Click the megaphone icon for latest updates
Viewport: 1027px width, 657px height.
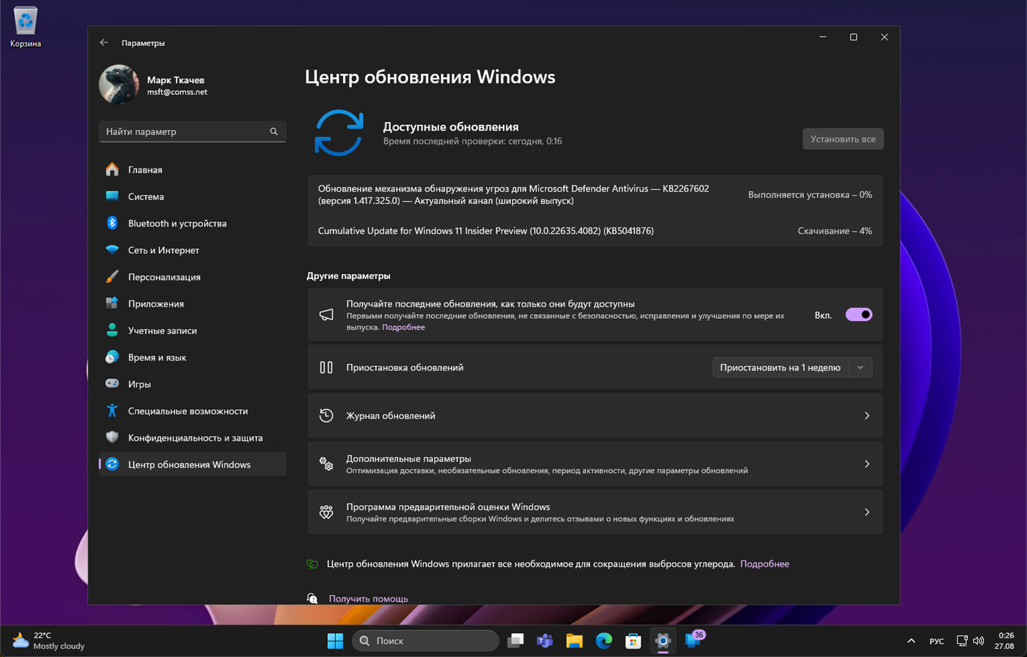(327, 315)
